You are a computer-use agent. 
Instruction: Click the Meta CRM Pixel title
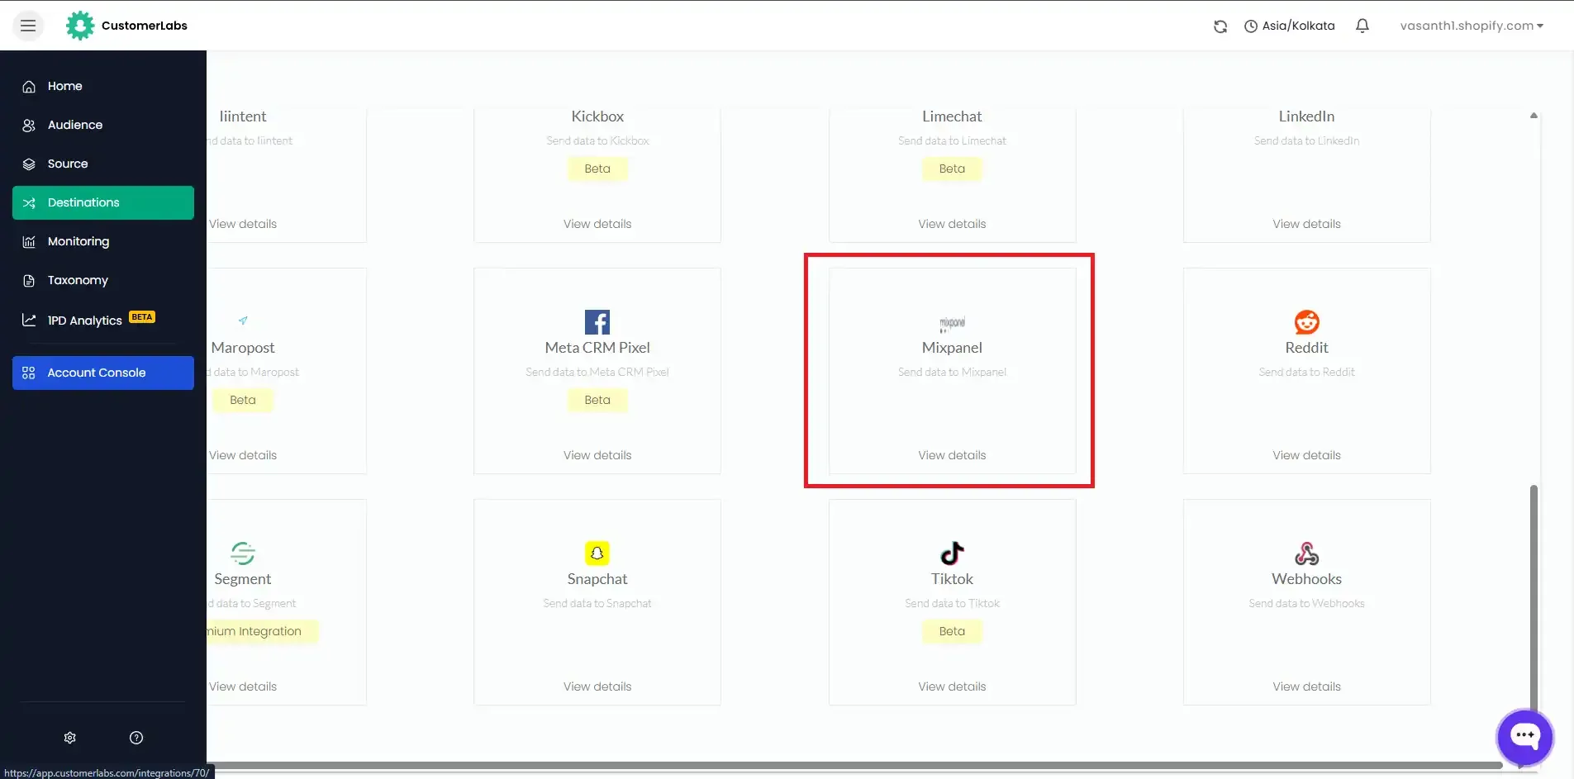click(x=597, y=348)
